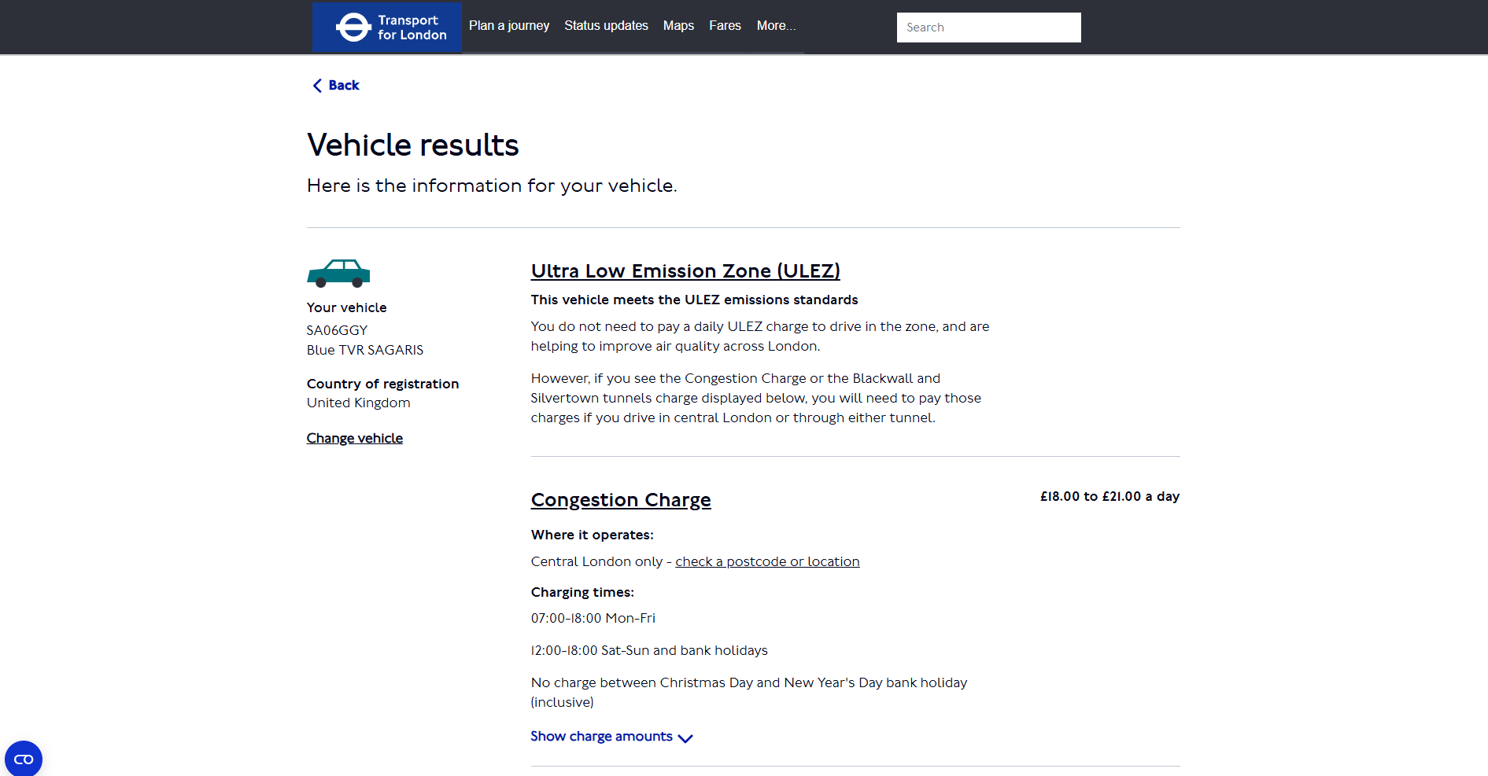1488x776 pixels.
Task: Focus the Search input field
Action: pos(989,28)
